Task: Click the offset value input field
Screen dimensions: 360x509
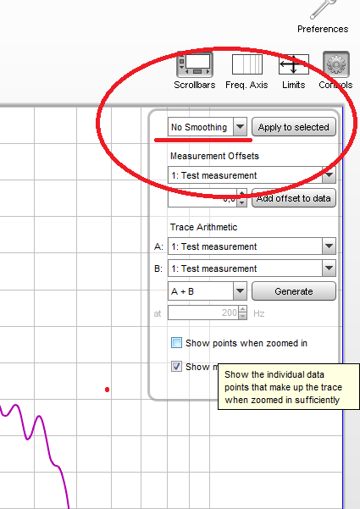Action: (x=202, y=198)
